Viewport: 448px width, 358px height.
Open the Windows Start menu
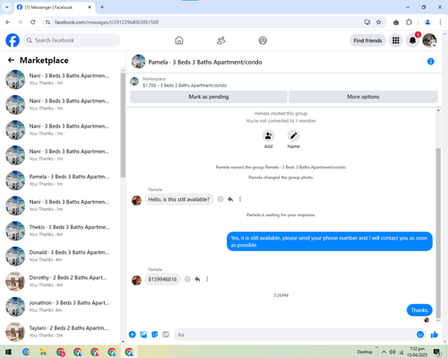click(8, 352)
